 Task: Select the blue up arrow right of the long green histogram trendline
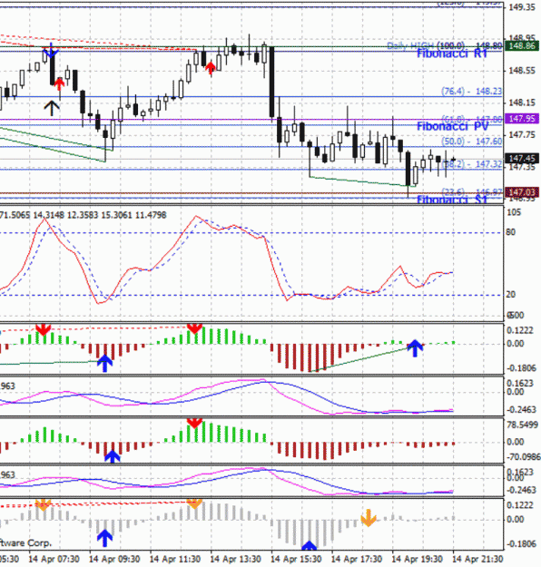point(415,348)
